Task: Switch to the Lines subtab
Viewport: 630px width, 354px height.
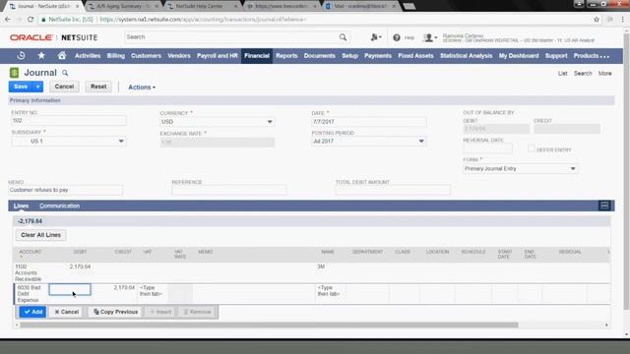Action: click(21, 206)
